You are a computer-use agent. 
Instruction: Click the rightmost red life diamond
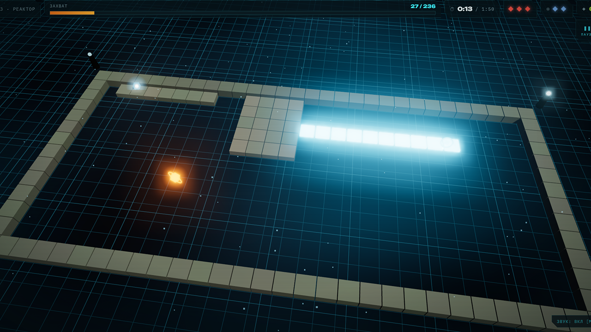[527, 9]
